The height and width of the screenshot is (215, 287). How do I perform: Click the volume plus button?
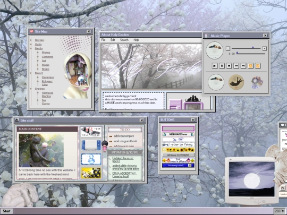tap(264, 48)
